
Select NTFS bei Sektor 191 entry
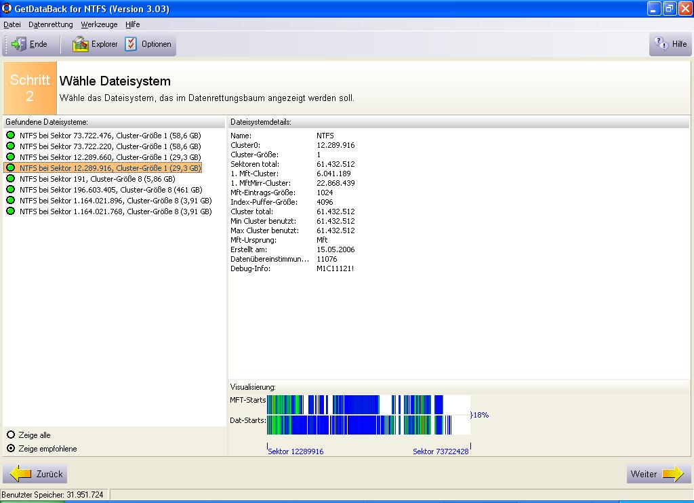coord(98,179)
